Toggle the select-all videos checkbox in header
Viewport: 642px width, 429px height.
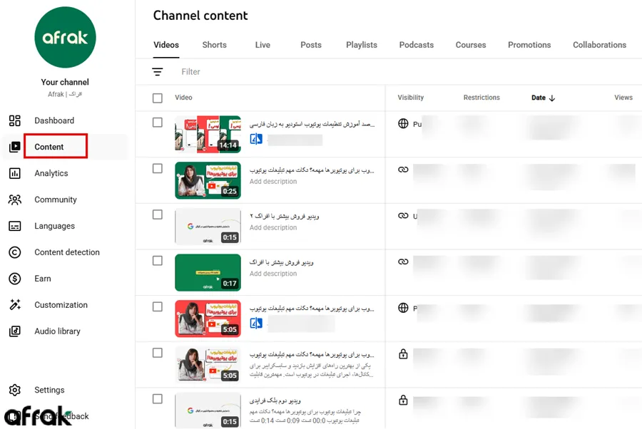tap(158, 98)
